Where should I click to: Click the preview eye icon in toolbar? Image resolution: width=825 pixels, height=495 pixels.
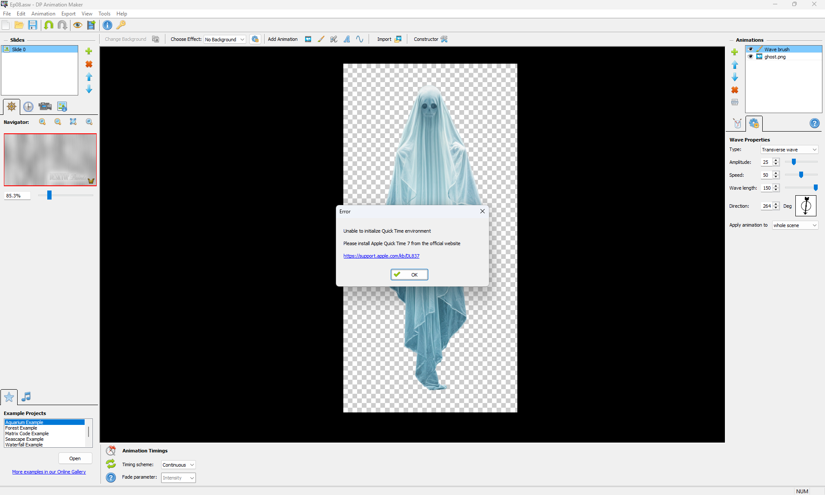click(77, 25)
